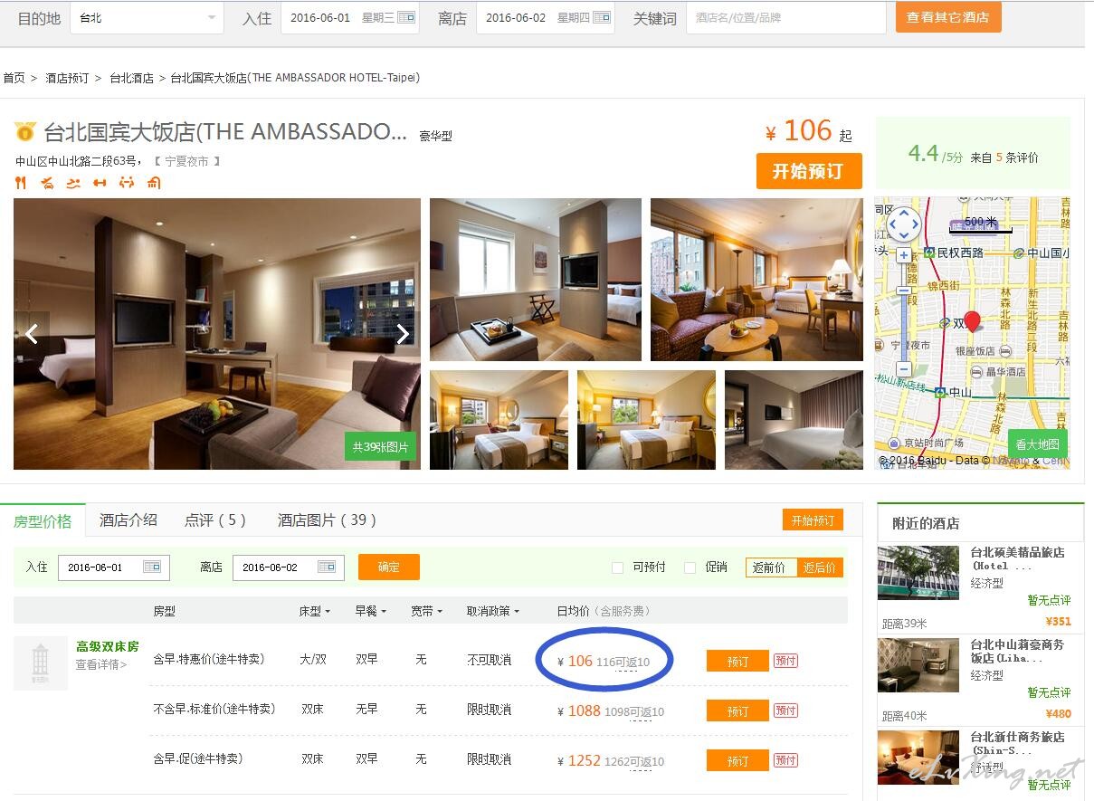Image resolution: width=1094 pixels, height=801 pixels.
Task: Click the restaurant fork-and-knife amenity icon
Action: coord(21,183)
